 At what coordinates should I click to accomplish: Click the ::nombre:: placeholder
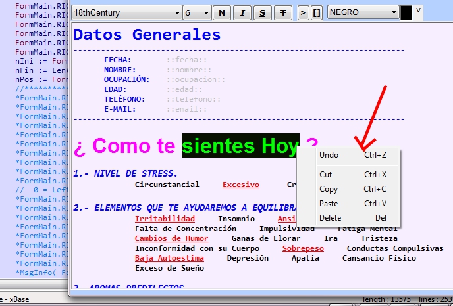coord(189,70)
